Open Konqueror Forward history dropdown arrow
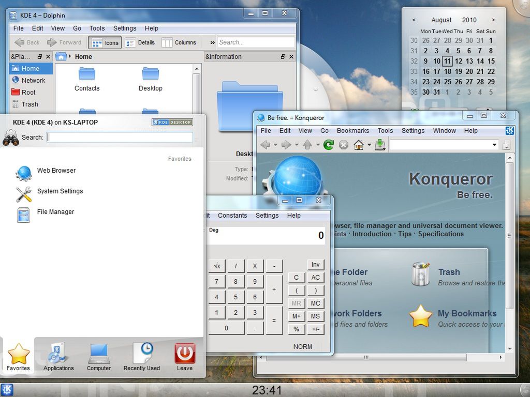This screenshot has width=530, height=397. pyautogui.click(x=297, y=145)
